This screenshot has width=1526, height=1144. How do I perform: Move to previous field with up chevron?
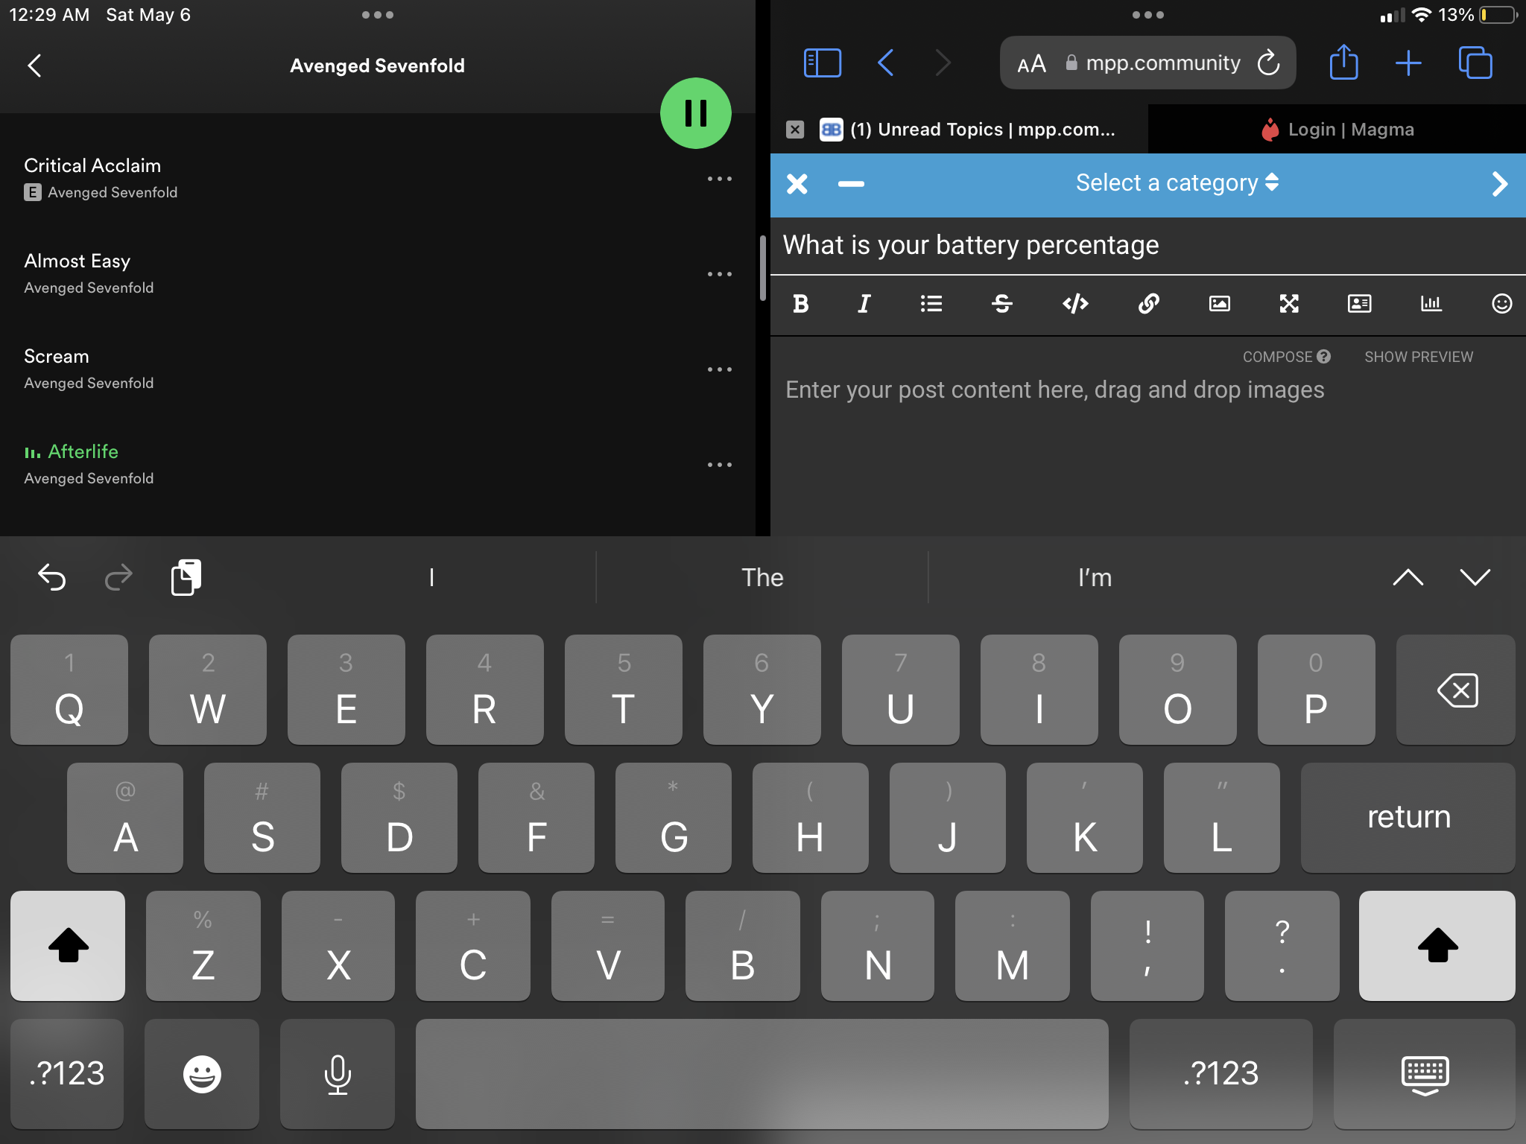[x=1408, y=577]
